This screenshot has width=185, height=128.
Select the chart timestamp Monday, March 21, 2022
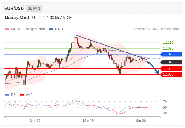40,18
